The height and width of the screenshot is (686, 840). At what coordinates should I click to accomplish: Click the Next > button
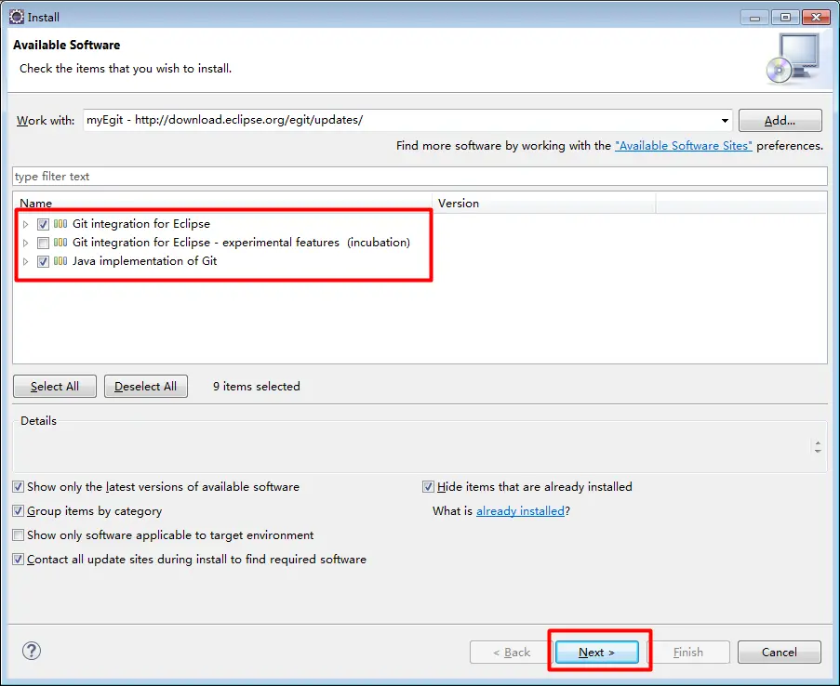click(597, 653)
